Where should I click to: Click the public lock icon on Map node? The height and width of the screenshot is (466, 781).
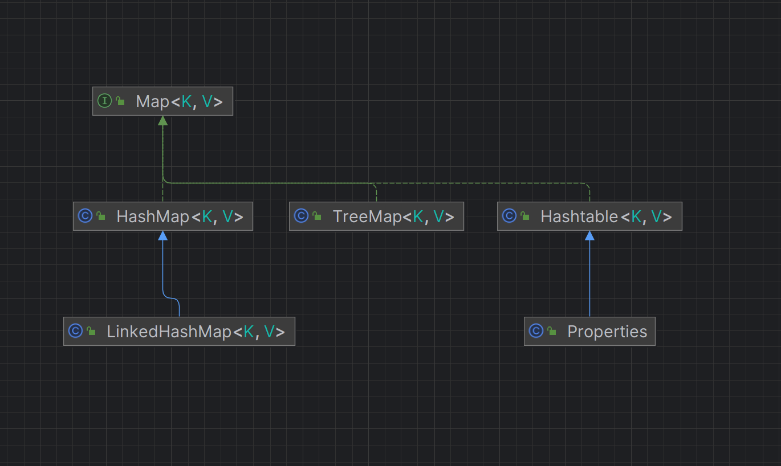(x=120, y=101)
